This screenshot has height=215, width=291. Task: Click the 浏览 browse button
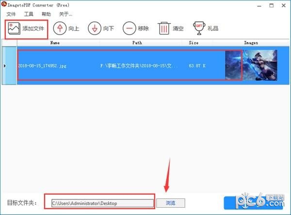click(x=171, y=203)
